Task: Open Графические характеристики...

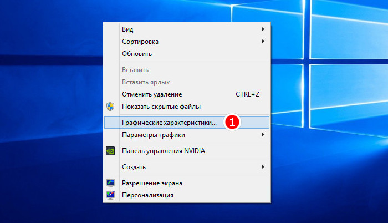Action: 187,123
